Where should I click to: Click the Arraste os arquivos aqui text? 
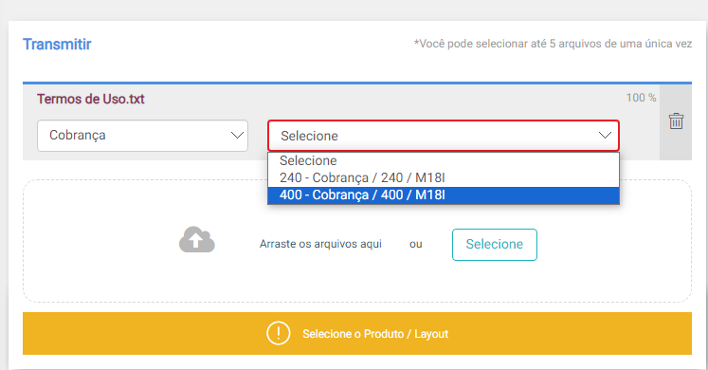[320, 244]
